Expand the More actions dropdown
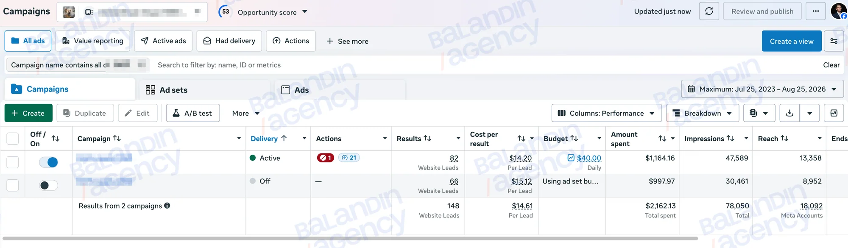 point(246,113)
